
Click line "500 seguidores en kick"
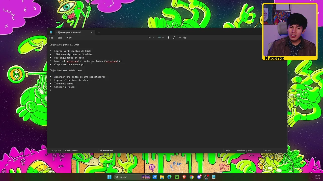click(69, 58)
